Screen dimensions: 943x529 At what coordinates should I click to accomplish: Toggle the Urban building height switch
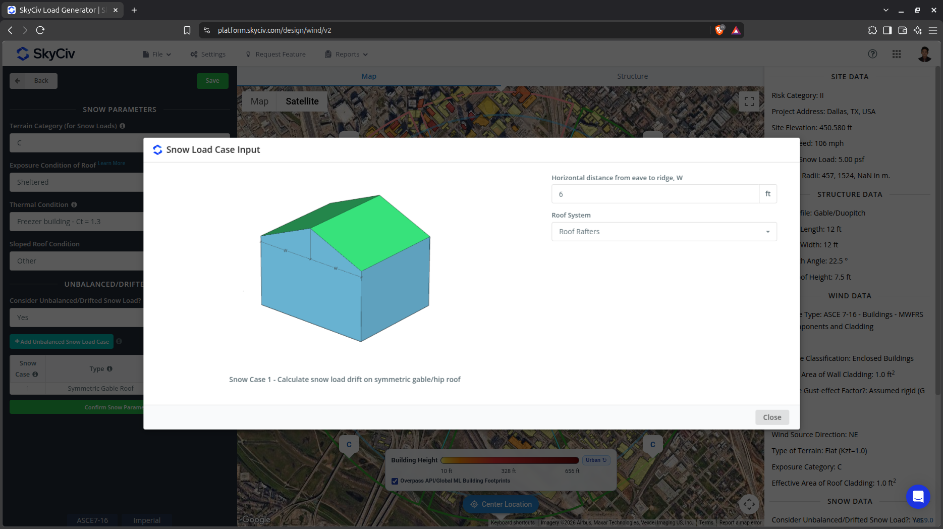(596, 460)
